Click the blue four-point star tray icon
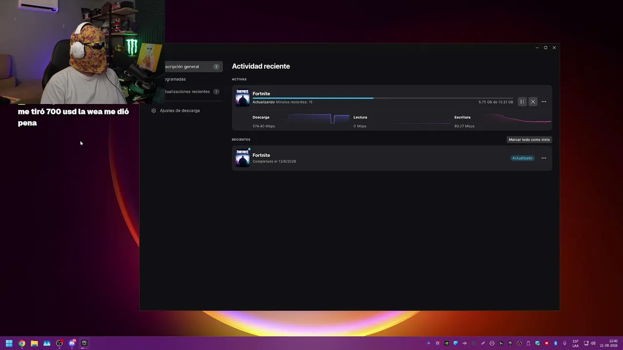 coord(428,343)
